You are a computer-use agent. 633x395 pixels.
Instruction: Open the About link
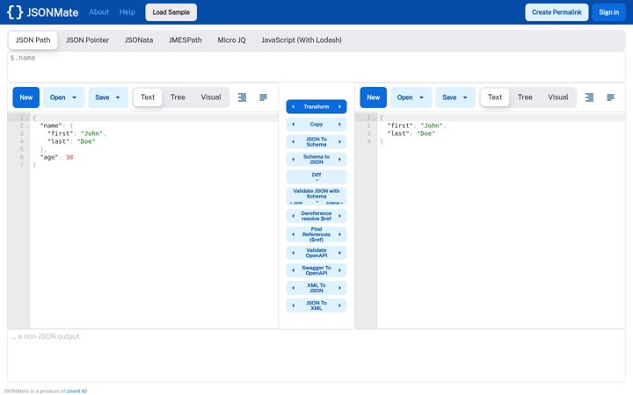(98, 12)
